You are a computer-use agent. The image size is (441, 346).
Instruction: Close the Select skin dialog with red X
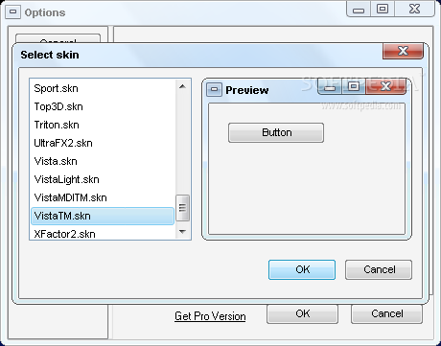[403, 51]
